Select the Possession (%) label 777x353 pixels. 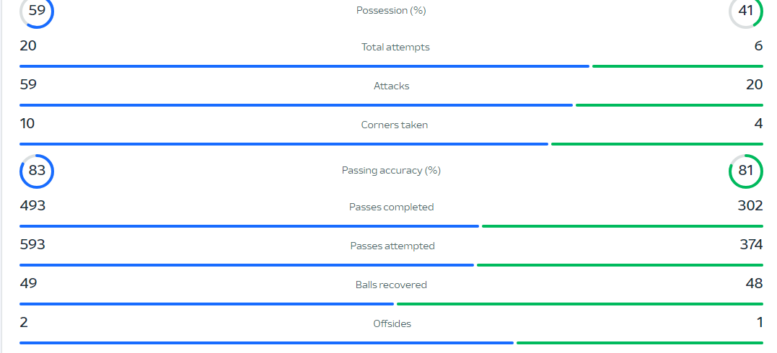(391, 10)
